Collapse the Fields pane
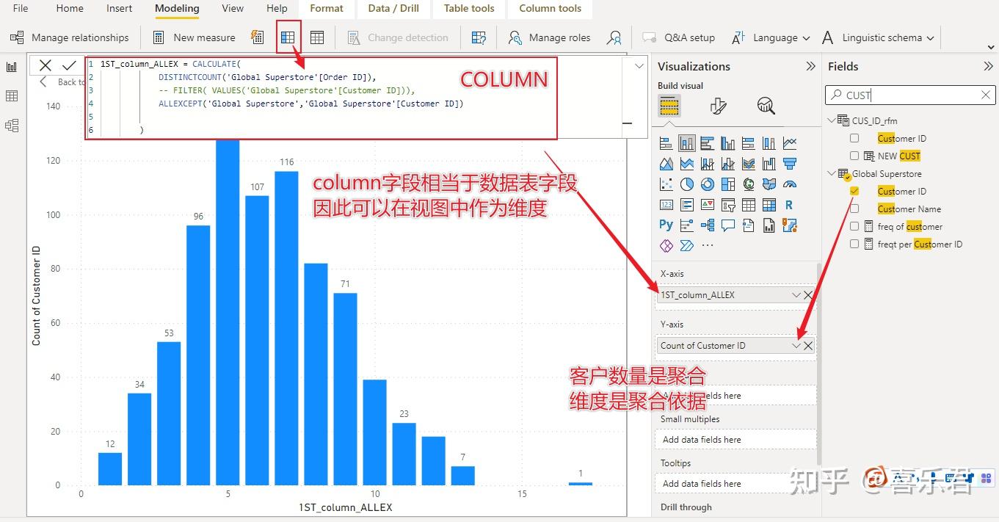The width and height of the screenshot is (999, 522). coord(987,66)
